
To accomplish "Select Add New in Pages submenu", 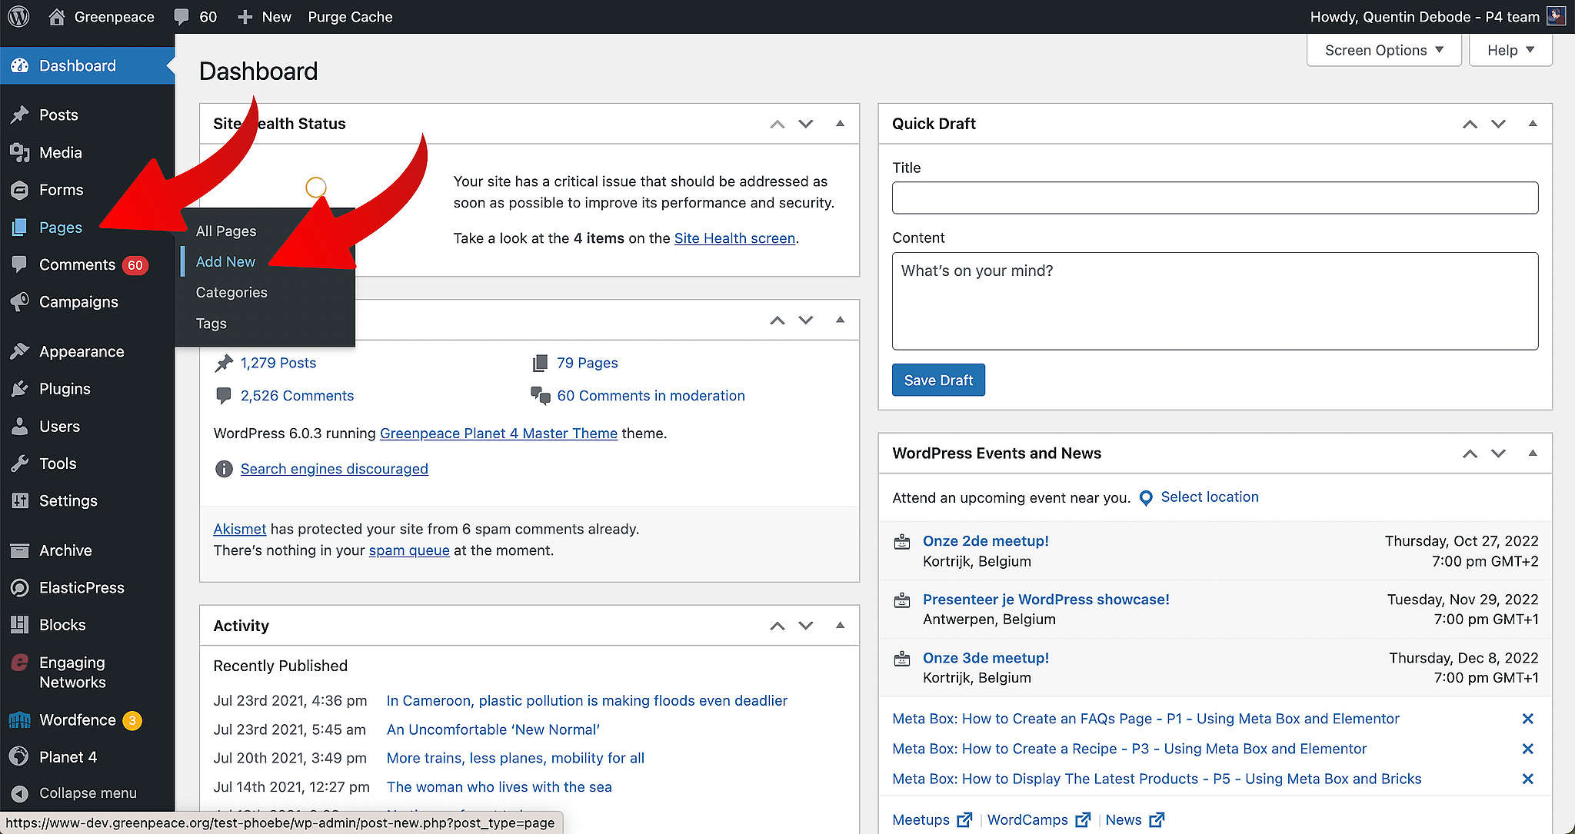I will 225,262.
